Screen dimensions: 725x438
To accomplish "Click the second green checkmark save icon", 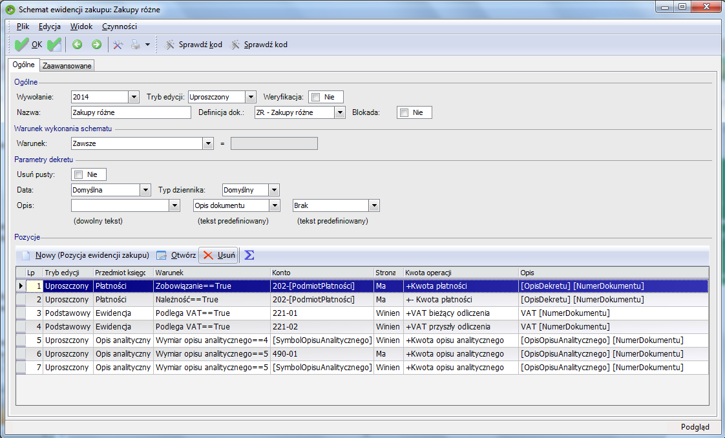I will 54,45.
